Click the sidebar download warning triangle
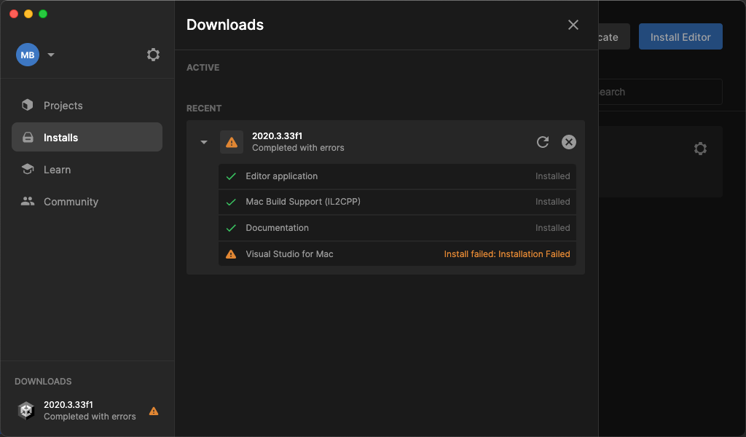The width and height of the screenshot is (746, 437). [154, 411]
